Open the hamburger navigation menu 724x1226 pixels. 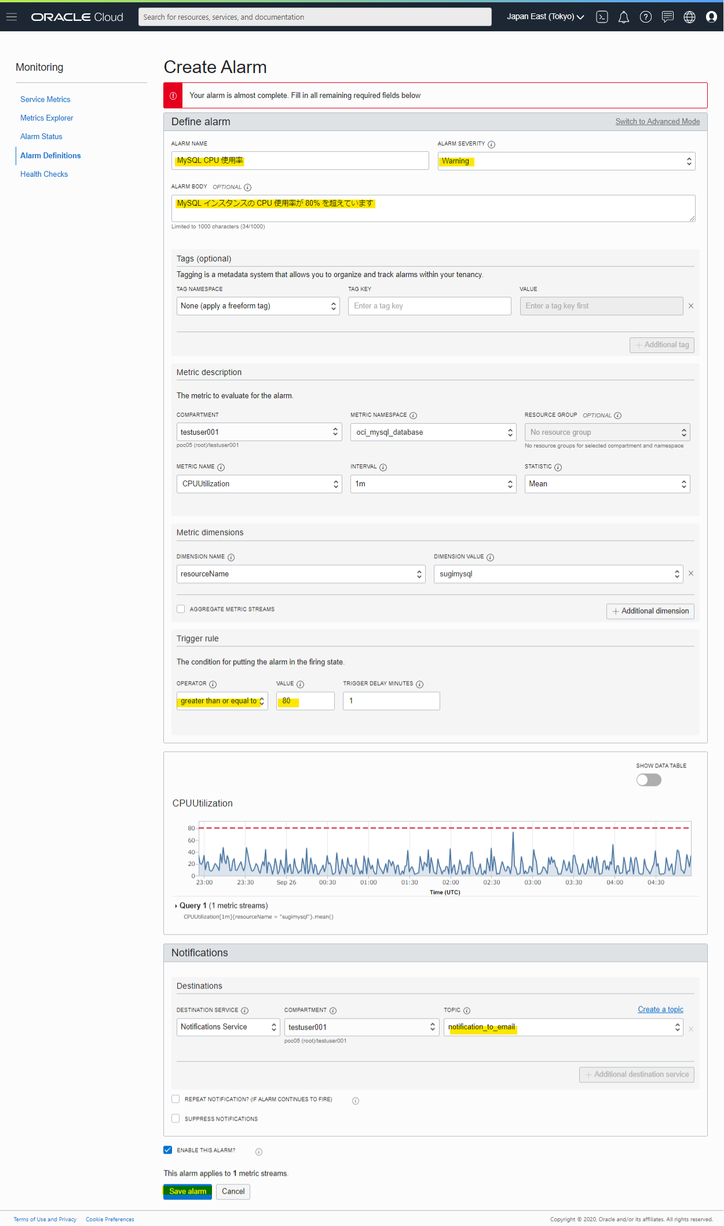coord(12,17)
